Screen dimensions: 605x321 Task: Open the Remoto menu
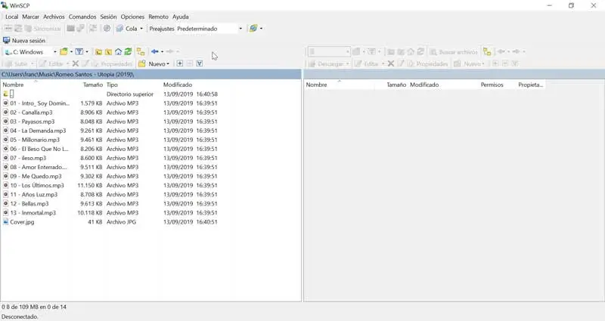click(158, 17)
